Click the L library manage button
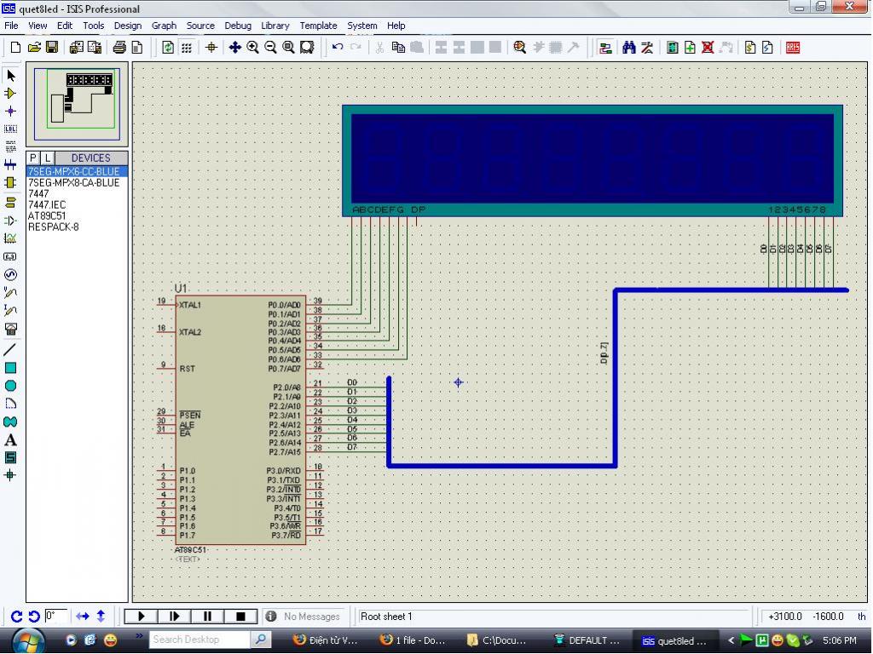The image size is (873, 654). tap(47, 158)
